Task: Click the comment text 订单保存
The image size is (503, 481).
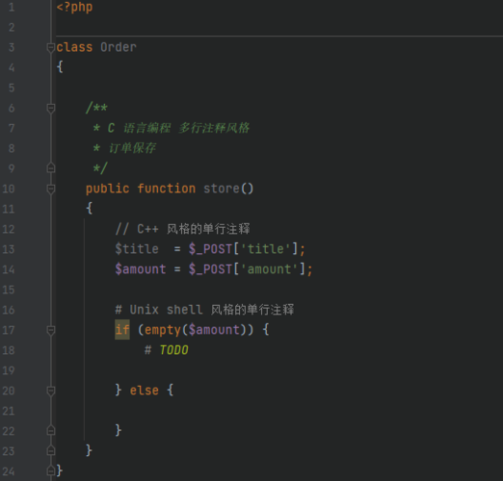Action: pyautogui.click(x=132, y=148)
